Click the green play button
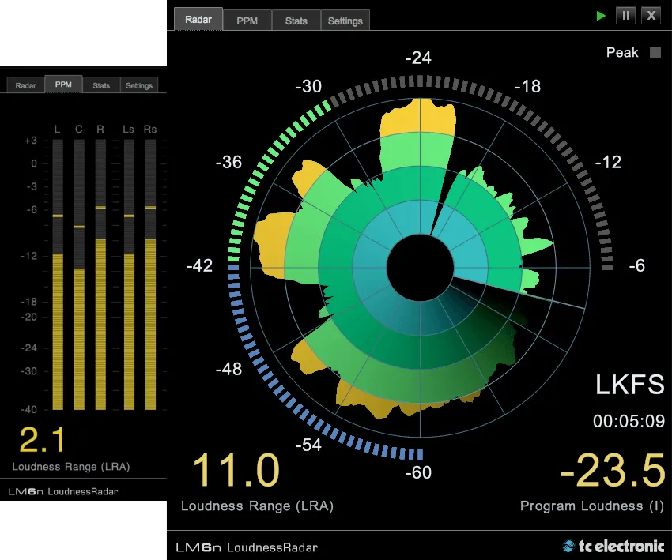This screenshot has height=560, width=672. click(601, 15)
